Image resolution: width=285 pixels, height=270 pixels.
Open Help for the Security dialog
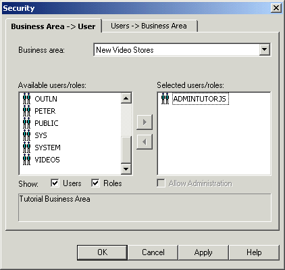[x=254, y=252]
